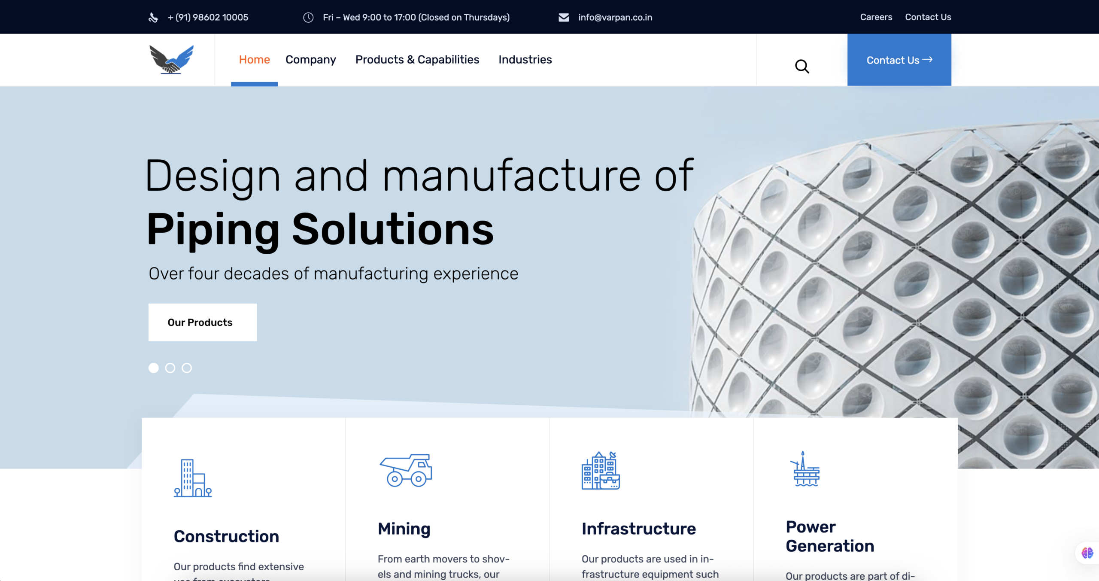Image resolution: width=1099 pixels, height=581 pixels.
Task: Open search with the magnifying glass icon
Action: pos(801,67)
